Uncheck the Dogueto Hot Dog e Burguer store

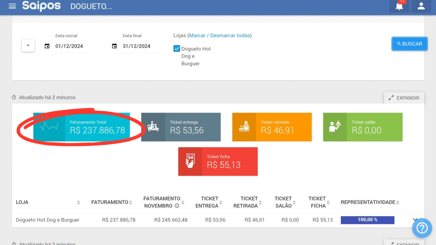177,48
